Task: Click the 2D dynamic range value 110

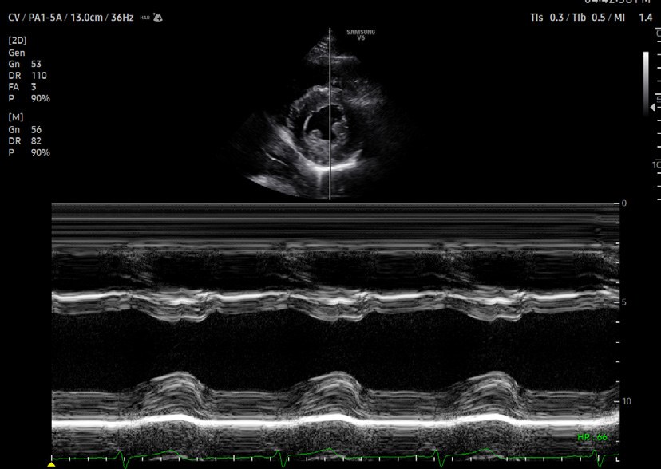Action: pos(39,75)
